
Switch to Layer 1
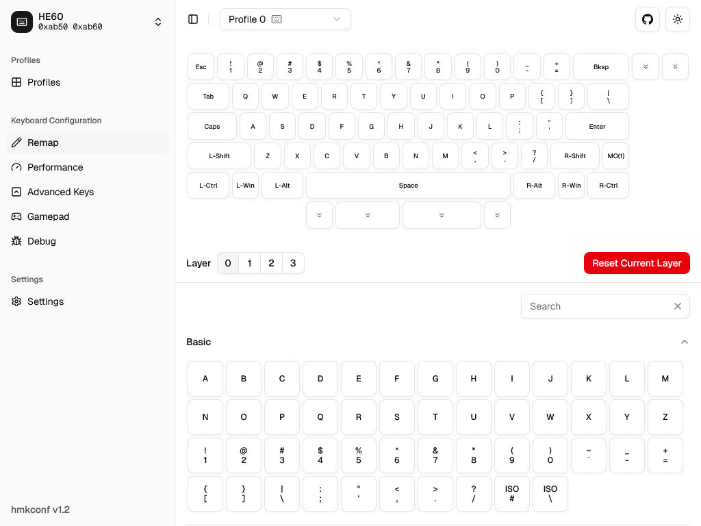[249, 263]
